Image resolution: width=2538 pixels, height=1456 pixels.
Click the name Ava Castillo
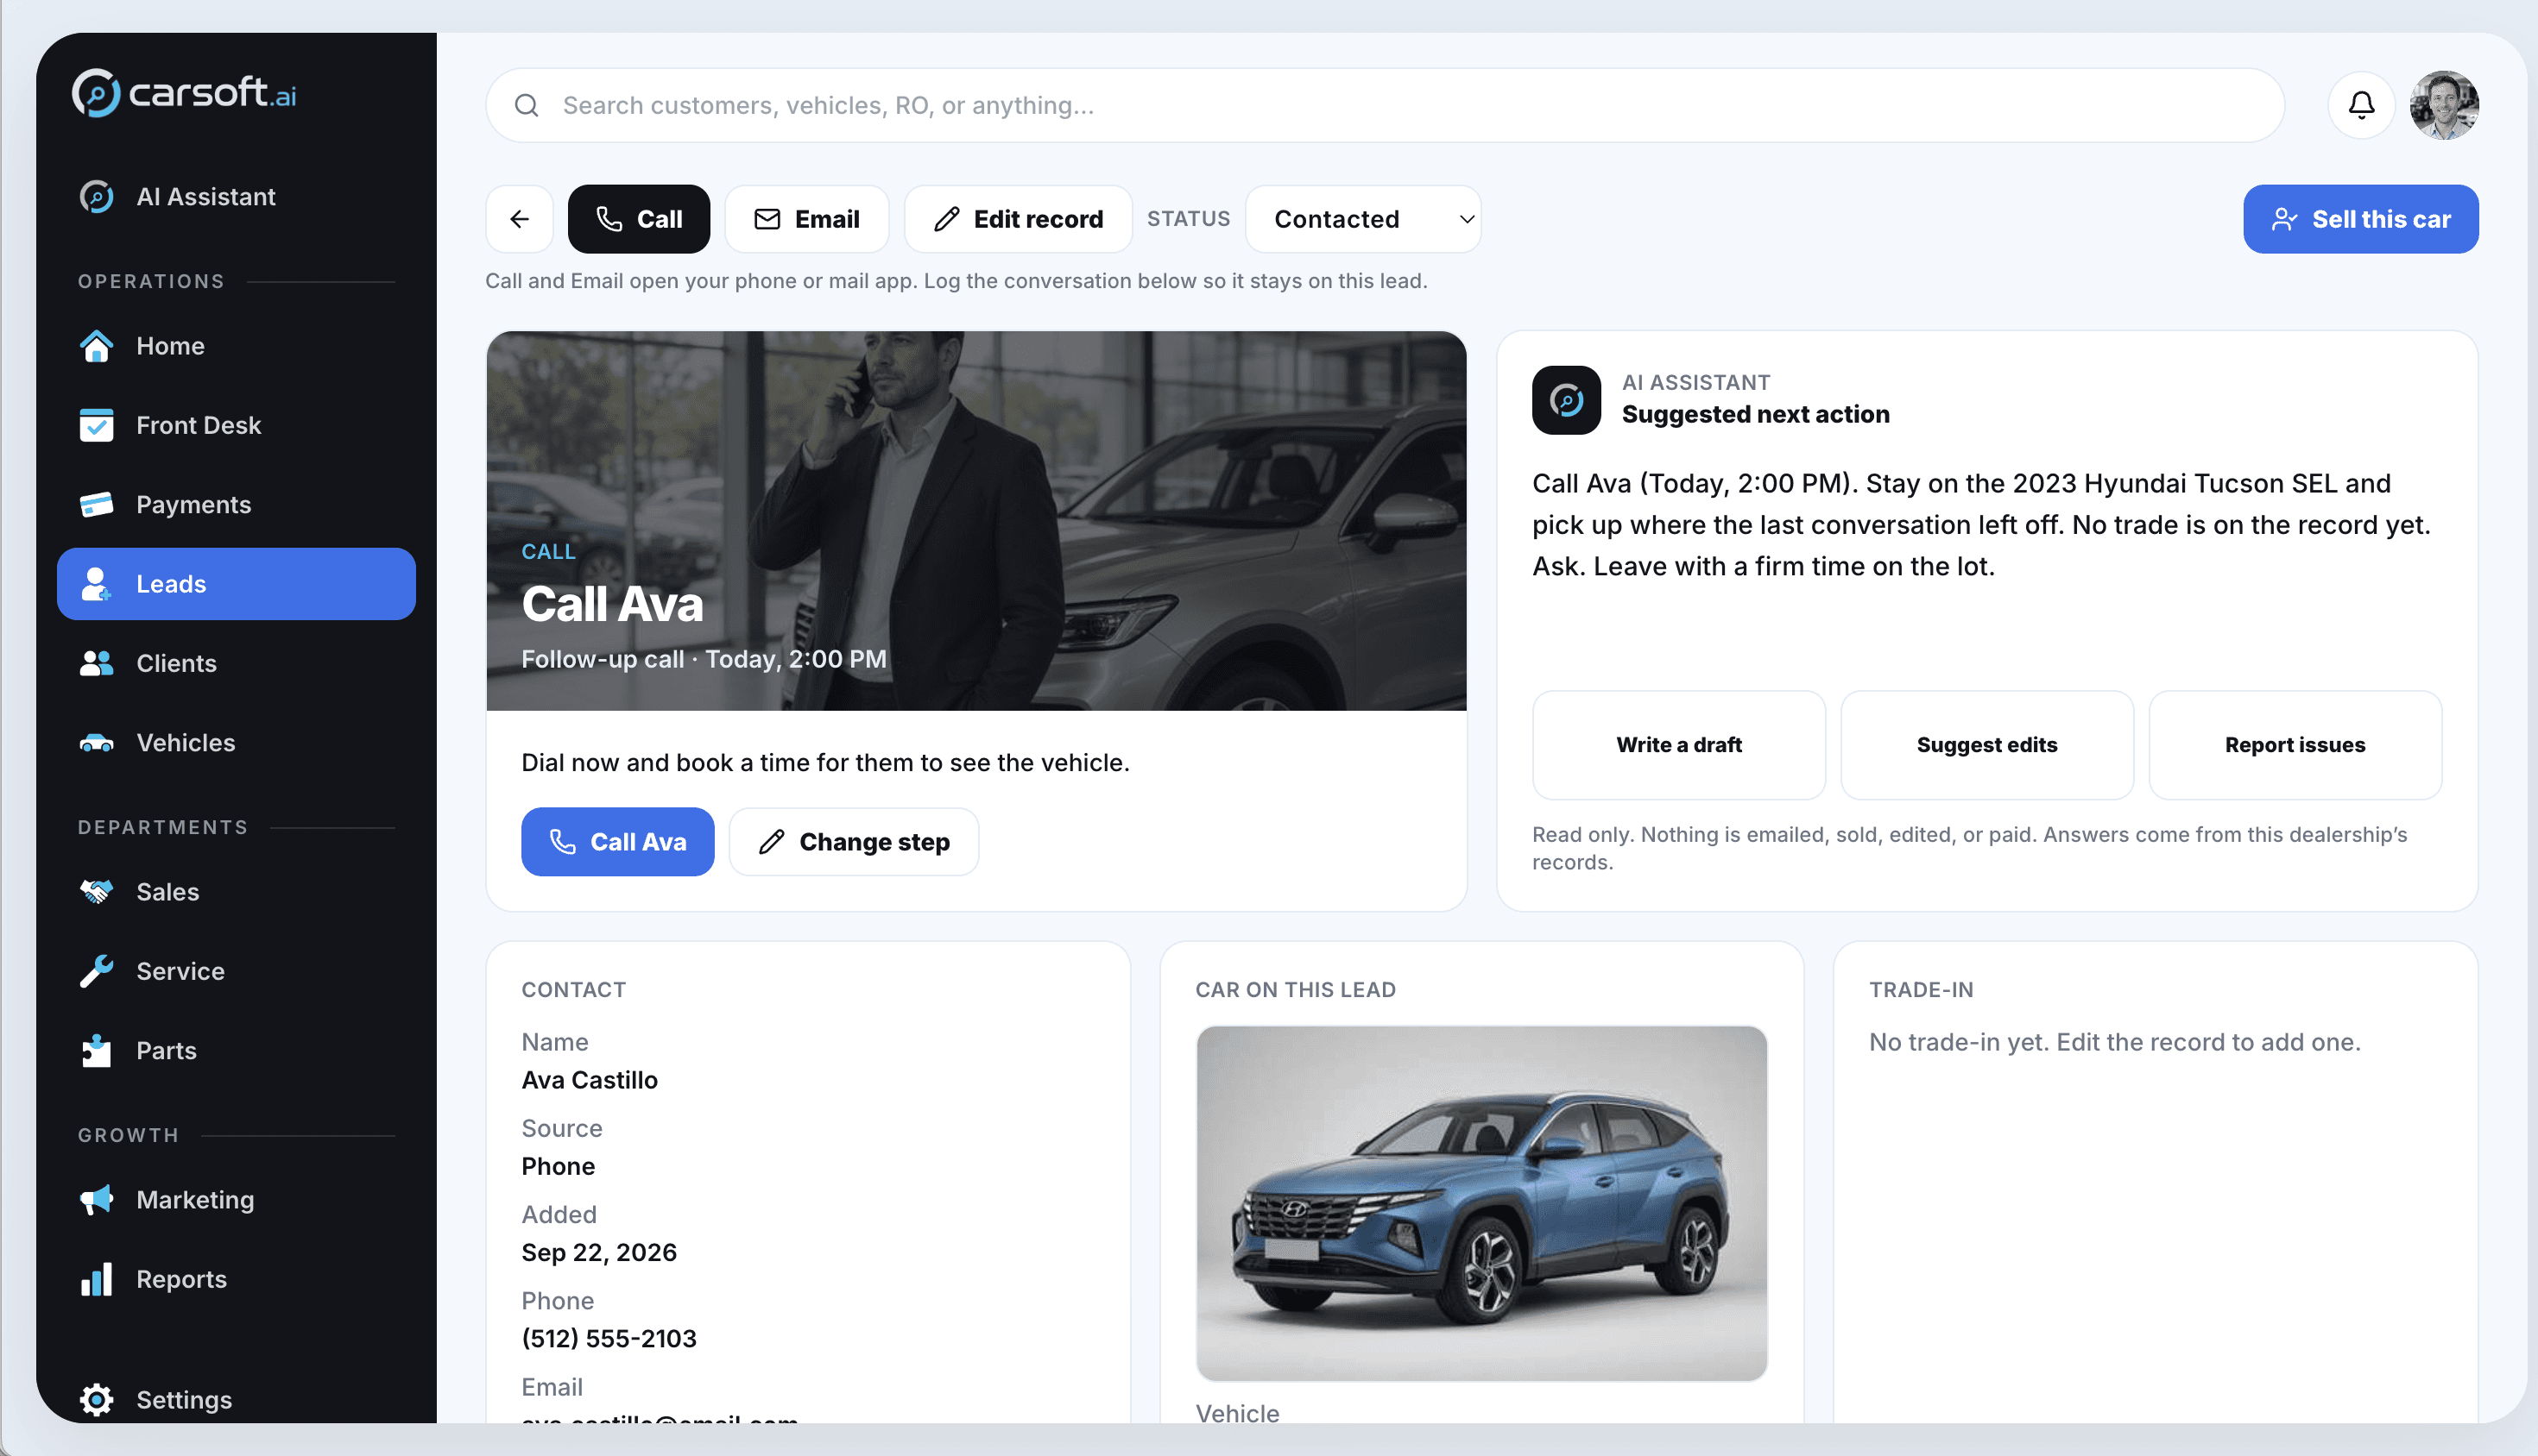tap(590, 1080)
